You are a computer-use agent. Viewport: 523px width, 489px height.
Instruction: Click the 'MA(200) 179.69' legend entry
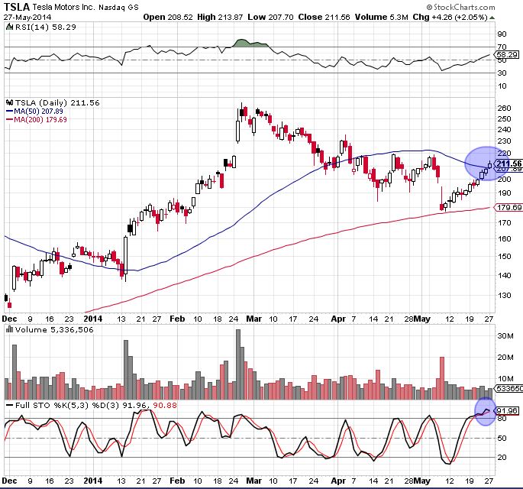tap(40, 119)
